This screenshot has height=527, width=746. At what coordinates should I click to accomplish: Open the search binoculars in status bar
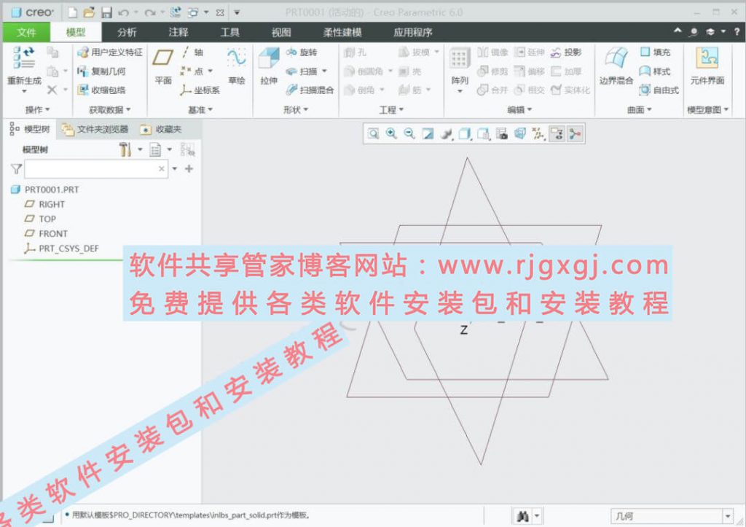[x=523, y=516]
